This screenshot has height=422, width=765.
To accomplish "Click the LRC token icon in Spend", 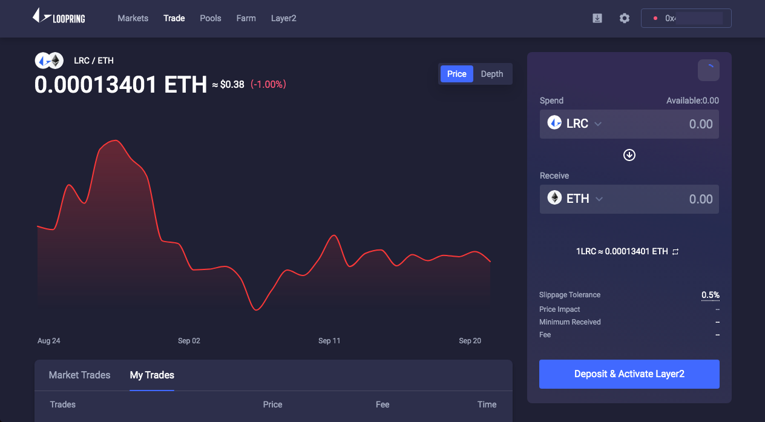I will click(554, 123).
